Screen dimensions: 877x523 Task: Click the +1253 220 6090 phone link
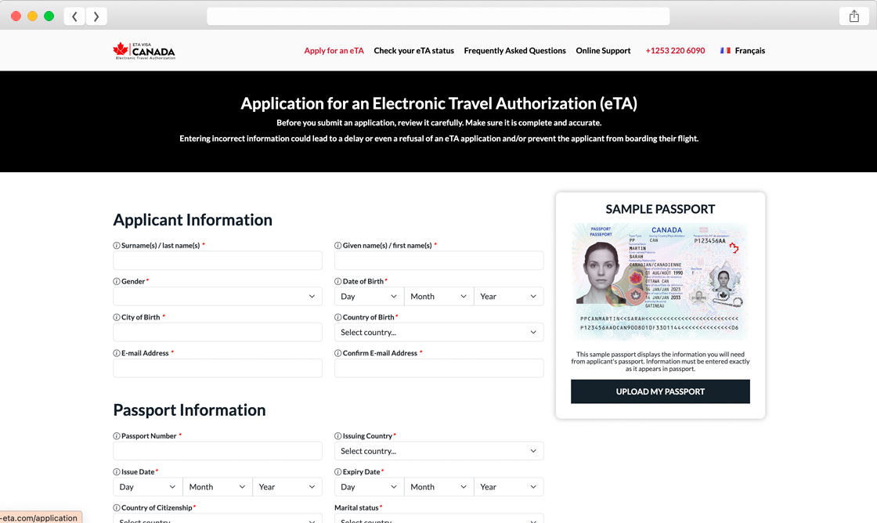pos(675,51)
